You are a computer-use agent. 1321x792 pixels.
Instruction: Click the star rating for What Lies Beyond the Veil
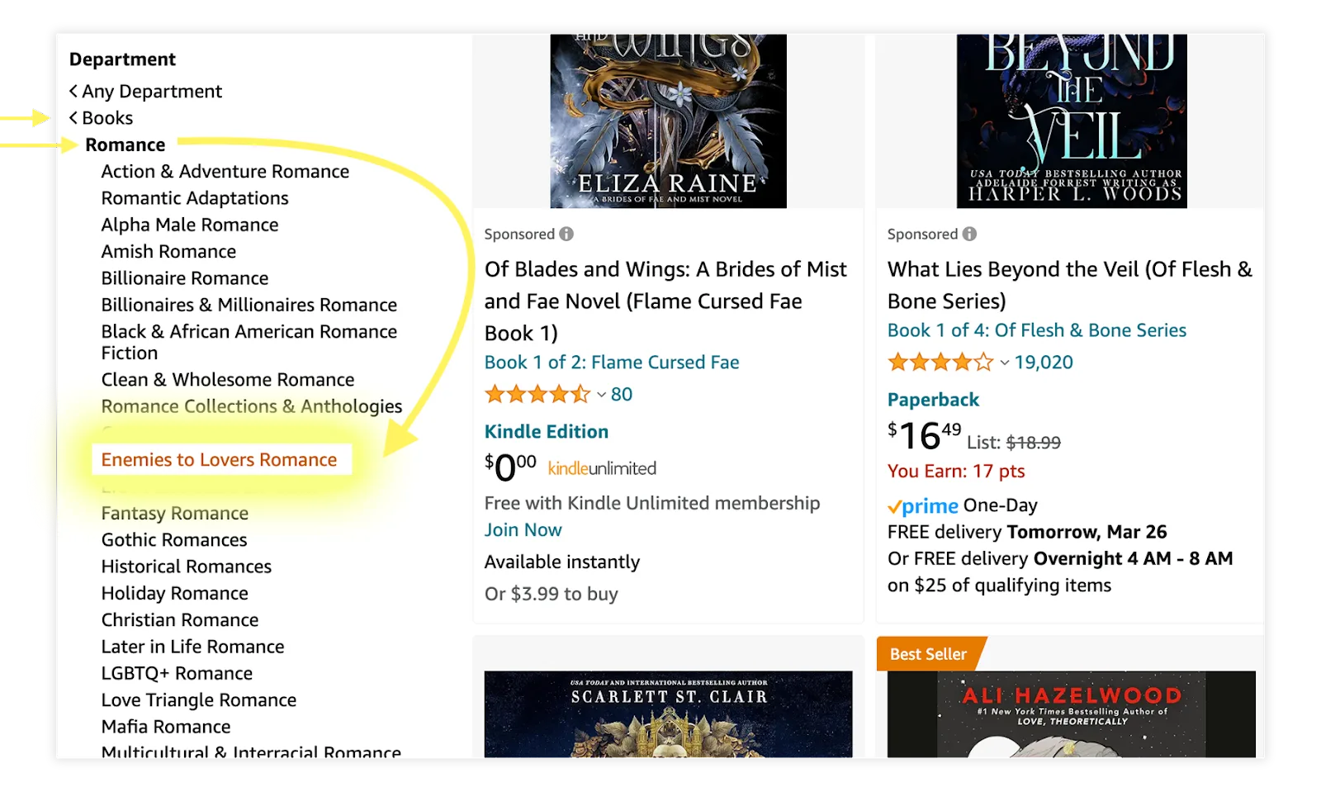coord(940,362)
